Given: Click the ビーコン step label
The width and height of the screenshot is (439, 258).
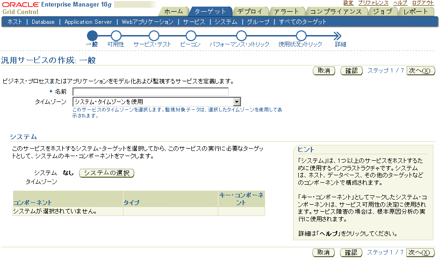Looking at the screenshot, I should point(190,44).
